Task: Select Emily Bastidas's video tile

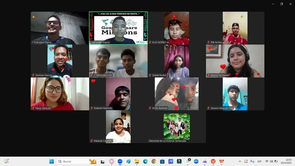Action: point(177,94)
